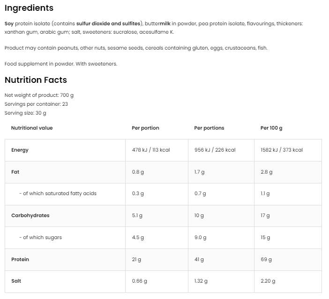Click the '69 g' protein per 100 g value
Viewport: 329px width, 299px height.
click(266, 259)
